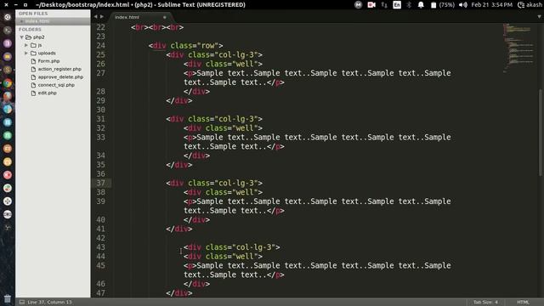The width and height of the screenshot is (544, 306).
Task: Expand the uploads folder
Action: pos(26,53)
